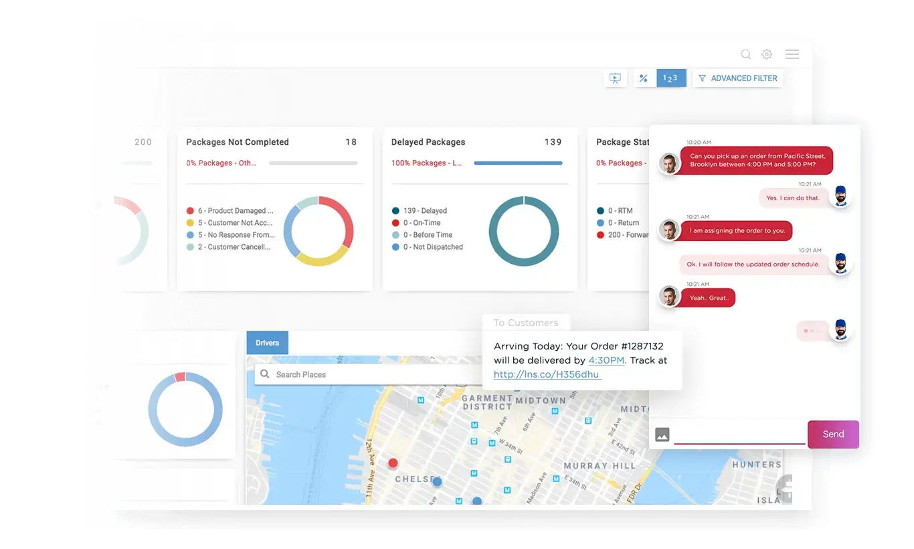Follow the http://lns.co/H356dhu tracking link
Viewport: 914px width, 549px height.
547,374
